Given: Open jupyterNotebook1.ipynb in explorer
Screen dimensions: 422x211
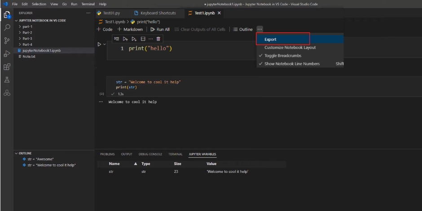Looking at the screenshot, I should click(54, 50).
